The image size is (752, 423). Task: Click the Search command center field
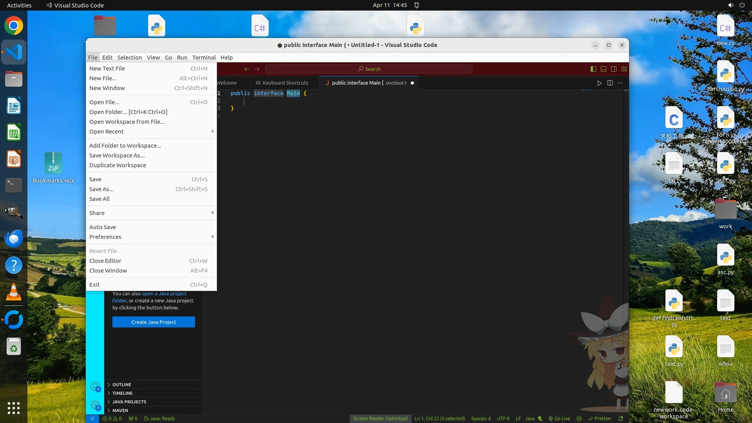click(369, 69)
